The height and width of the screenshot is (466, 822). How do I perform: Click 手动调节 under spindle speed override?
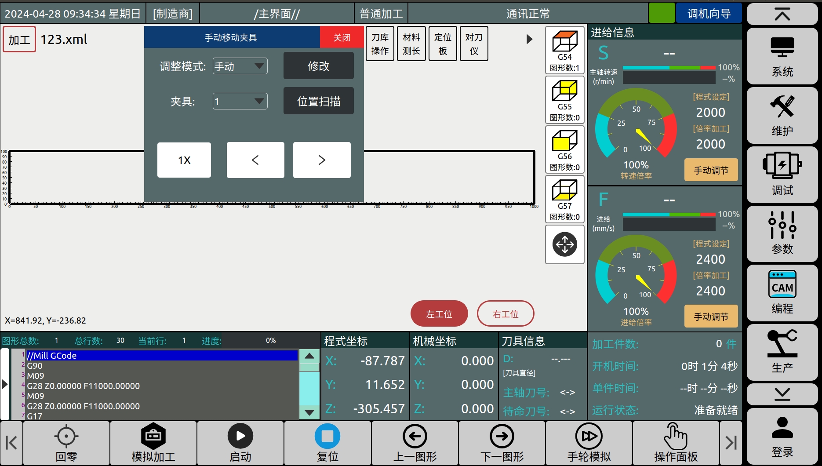pyautogui.click(x=711, y=170)
